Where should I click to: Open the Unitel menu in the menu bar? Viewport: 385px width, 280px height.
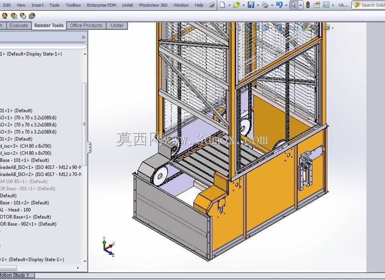coord(128,5)
